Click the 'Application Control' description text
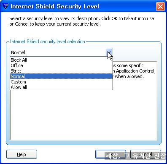 (x=136, y=71)
